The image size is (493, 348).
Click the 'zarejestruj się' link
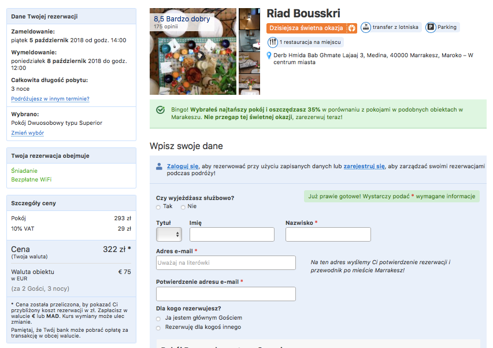364,166
